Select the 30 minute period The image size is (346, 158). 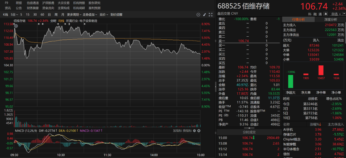coord(35,15)
